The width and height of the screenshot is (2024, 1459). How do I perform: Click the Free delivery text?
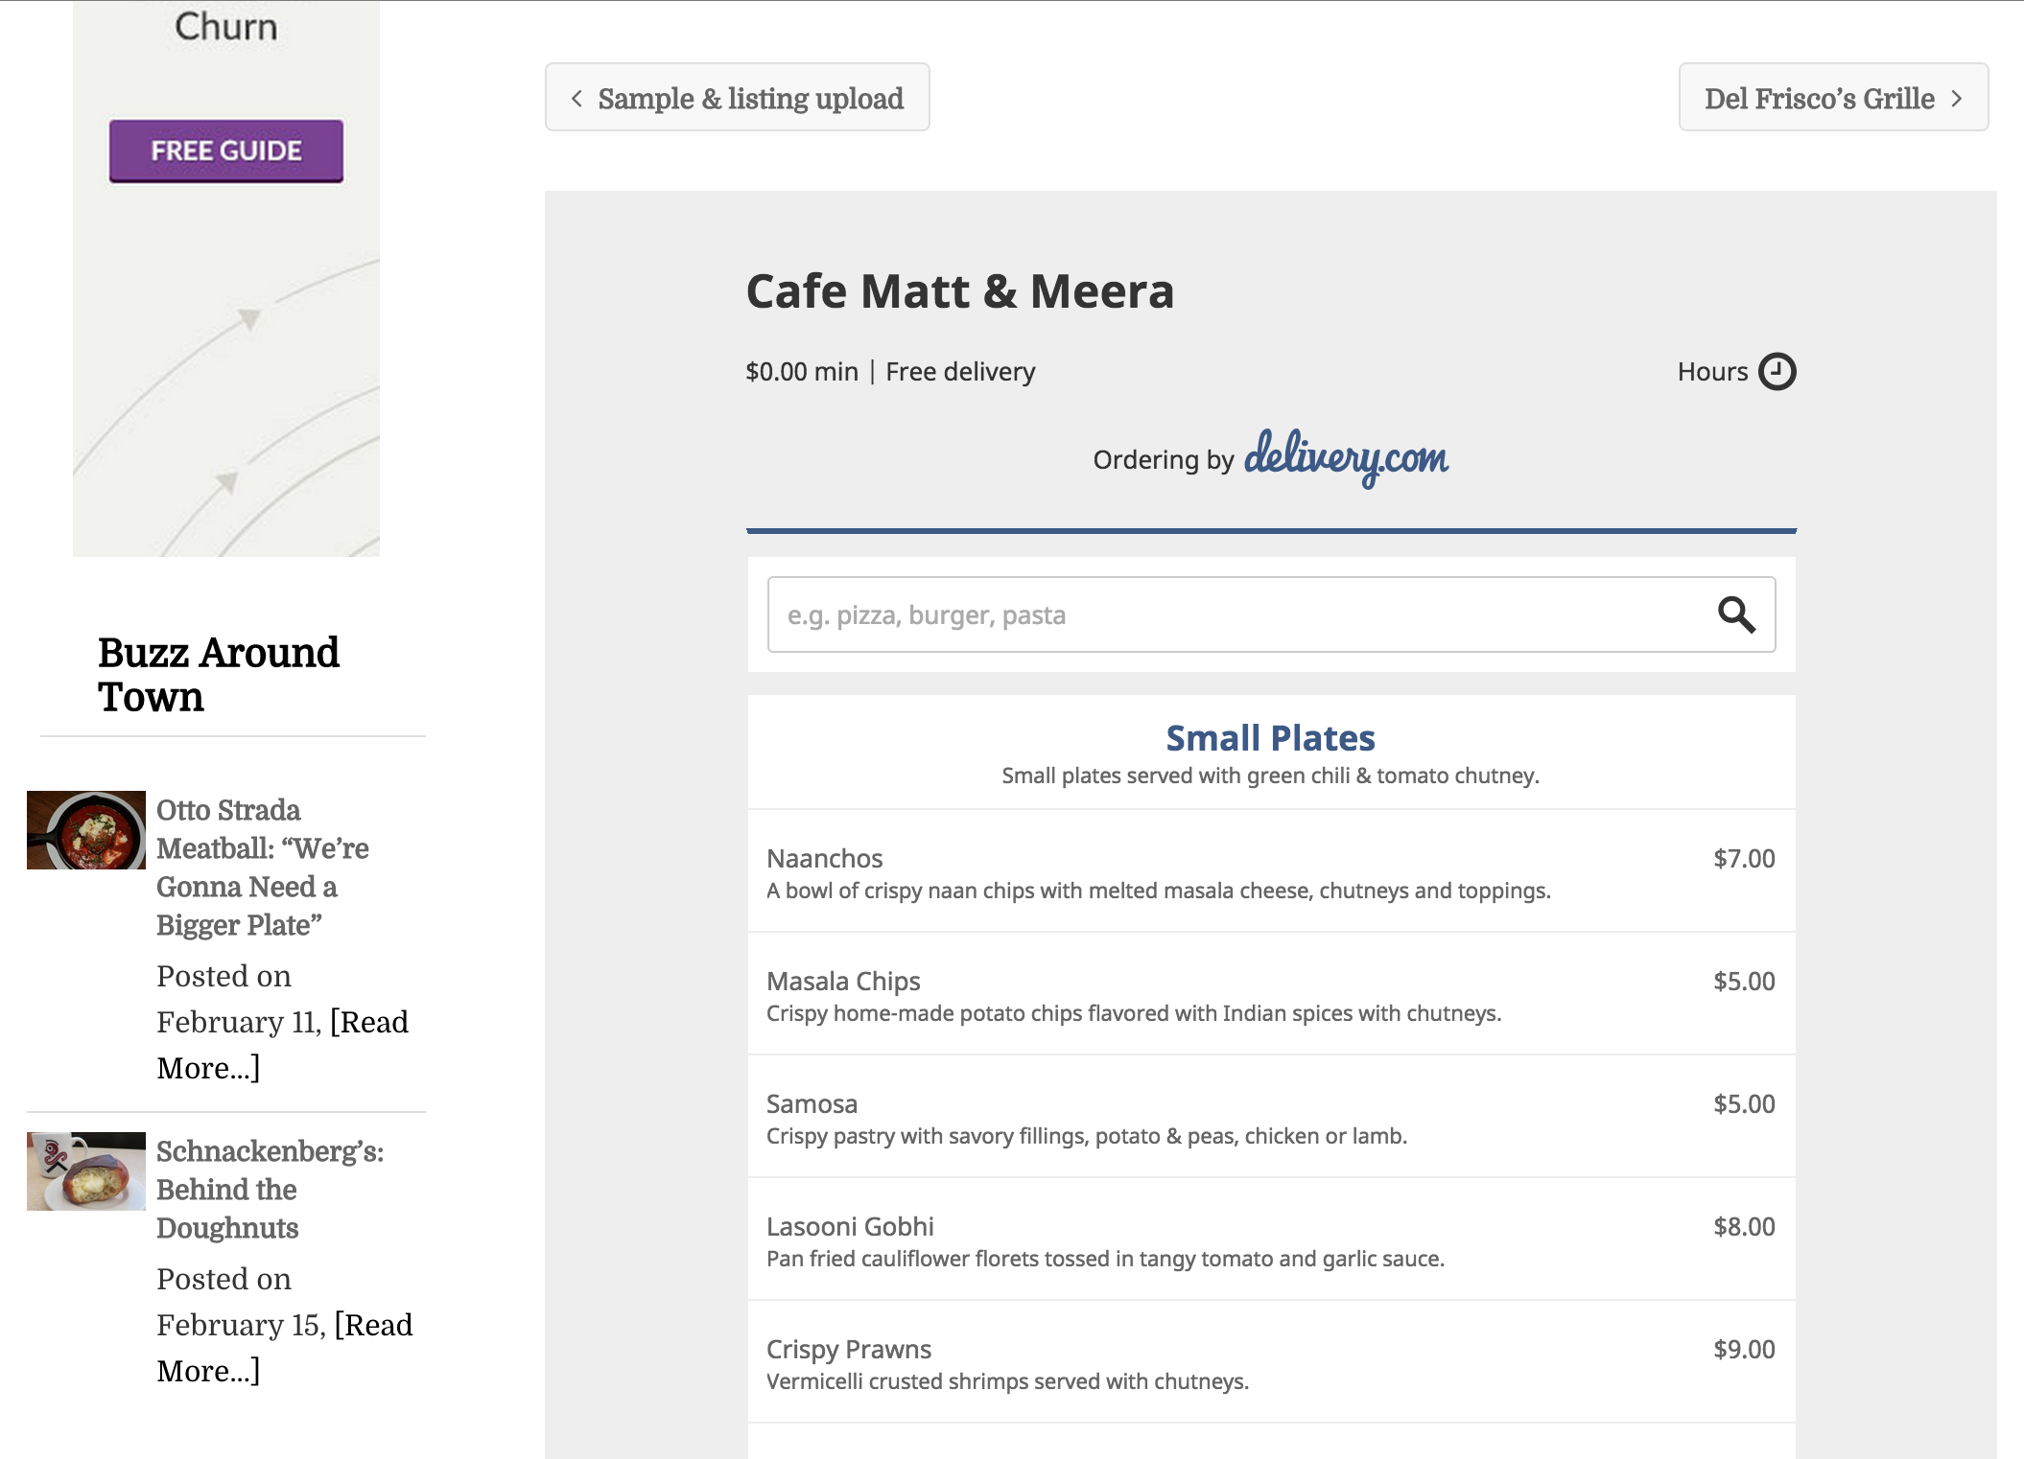click(x=960, y=372)
